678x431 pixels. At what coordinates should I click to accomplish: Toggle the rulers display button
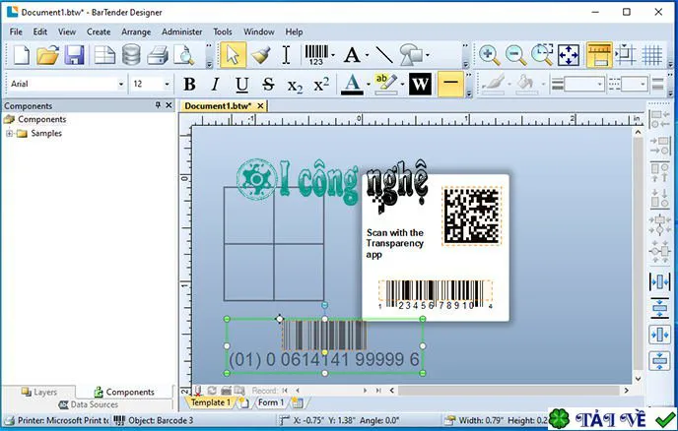(599, 55)
